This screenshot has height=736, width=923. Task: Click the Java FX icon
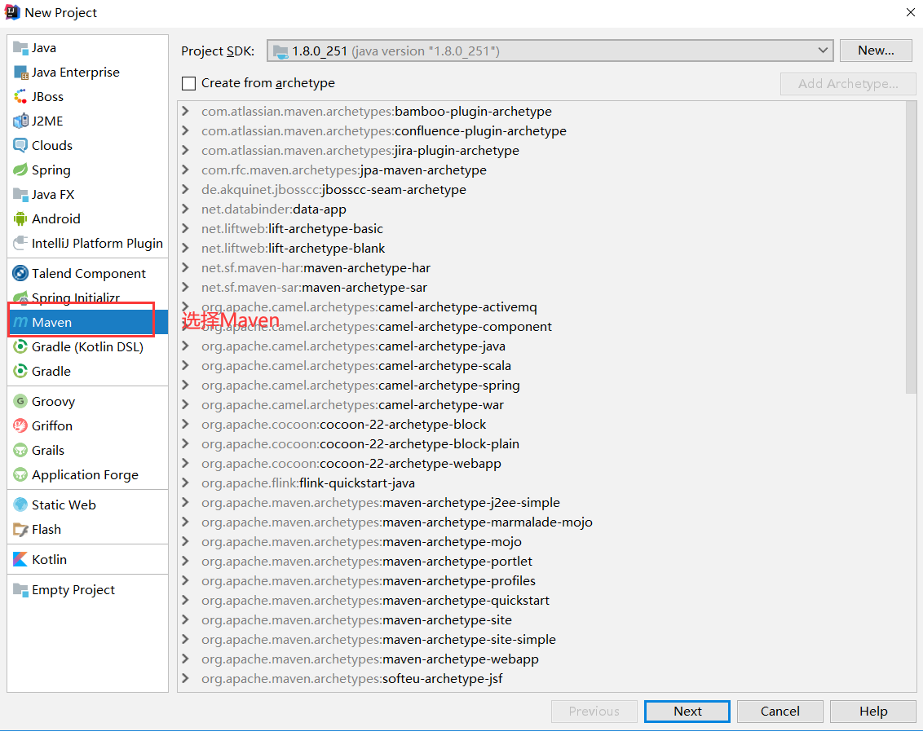pyautogui.click(x=20, y=194)
